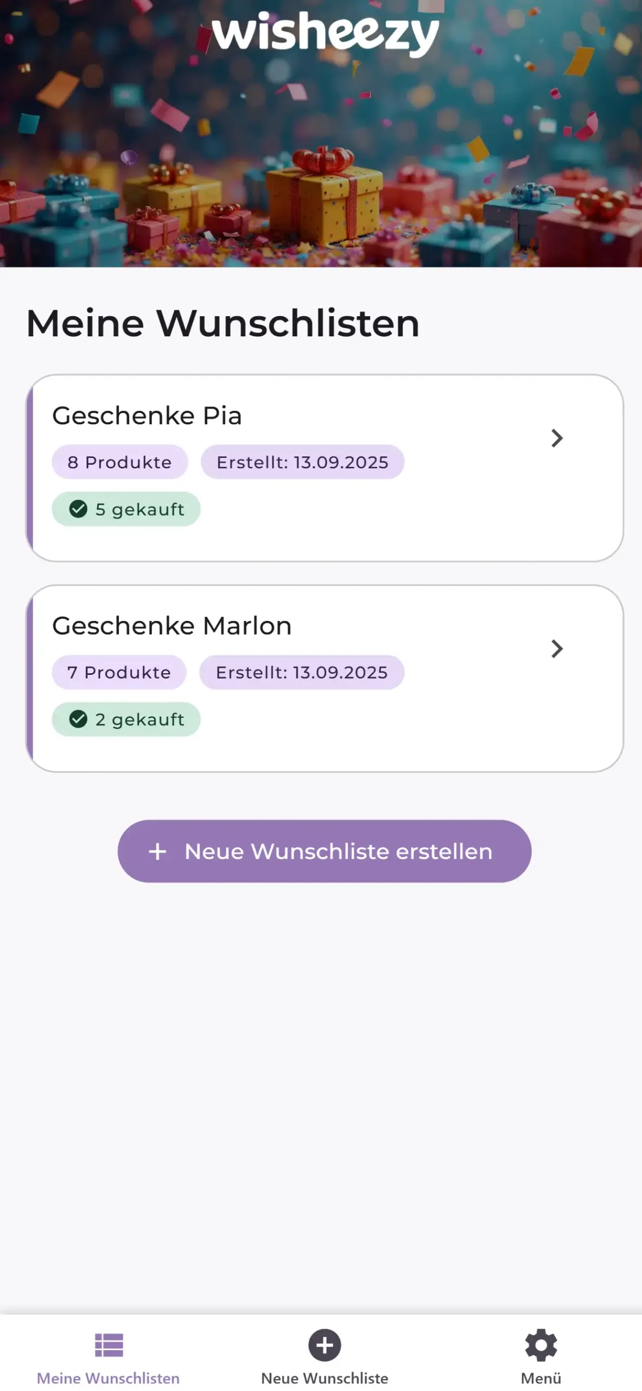Open the Geschenke Marlon wishlist title
Image resolution: width=642 pixels, height=1391 pixels.
(x=172, y=626)
